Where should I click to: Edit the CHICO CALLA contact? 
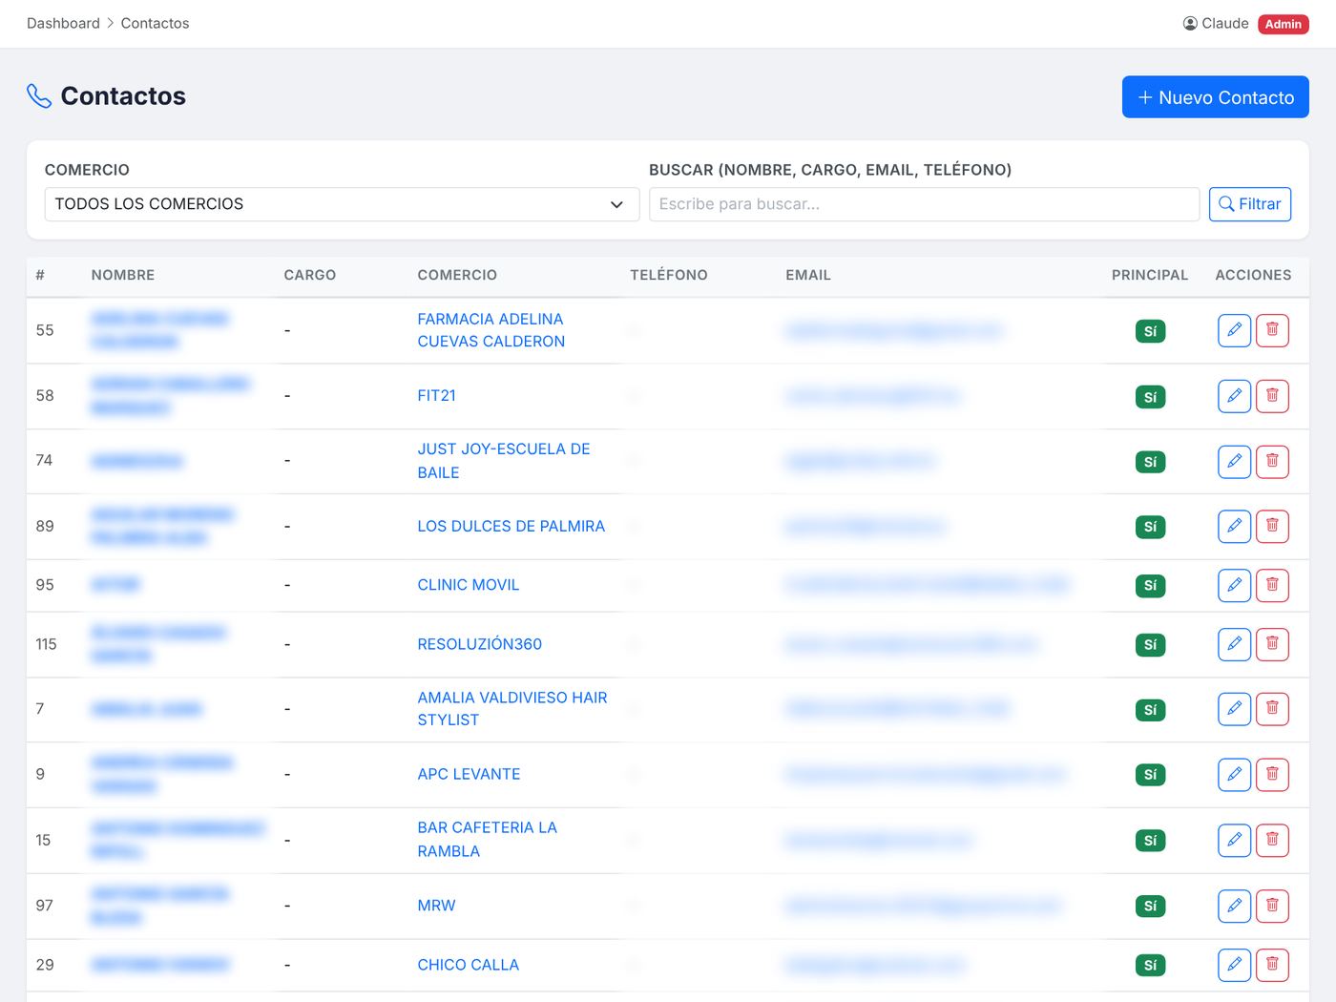pyautogui.click(x=1234, y=965)
